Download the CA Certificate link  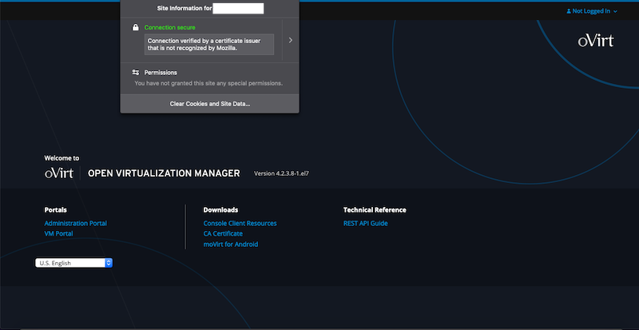pyautogui.click(x=223, y=234)
